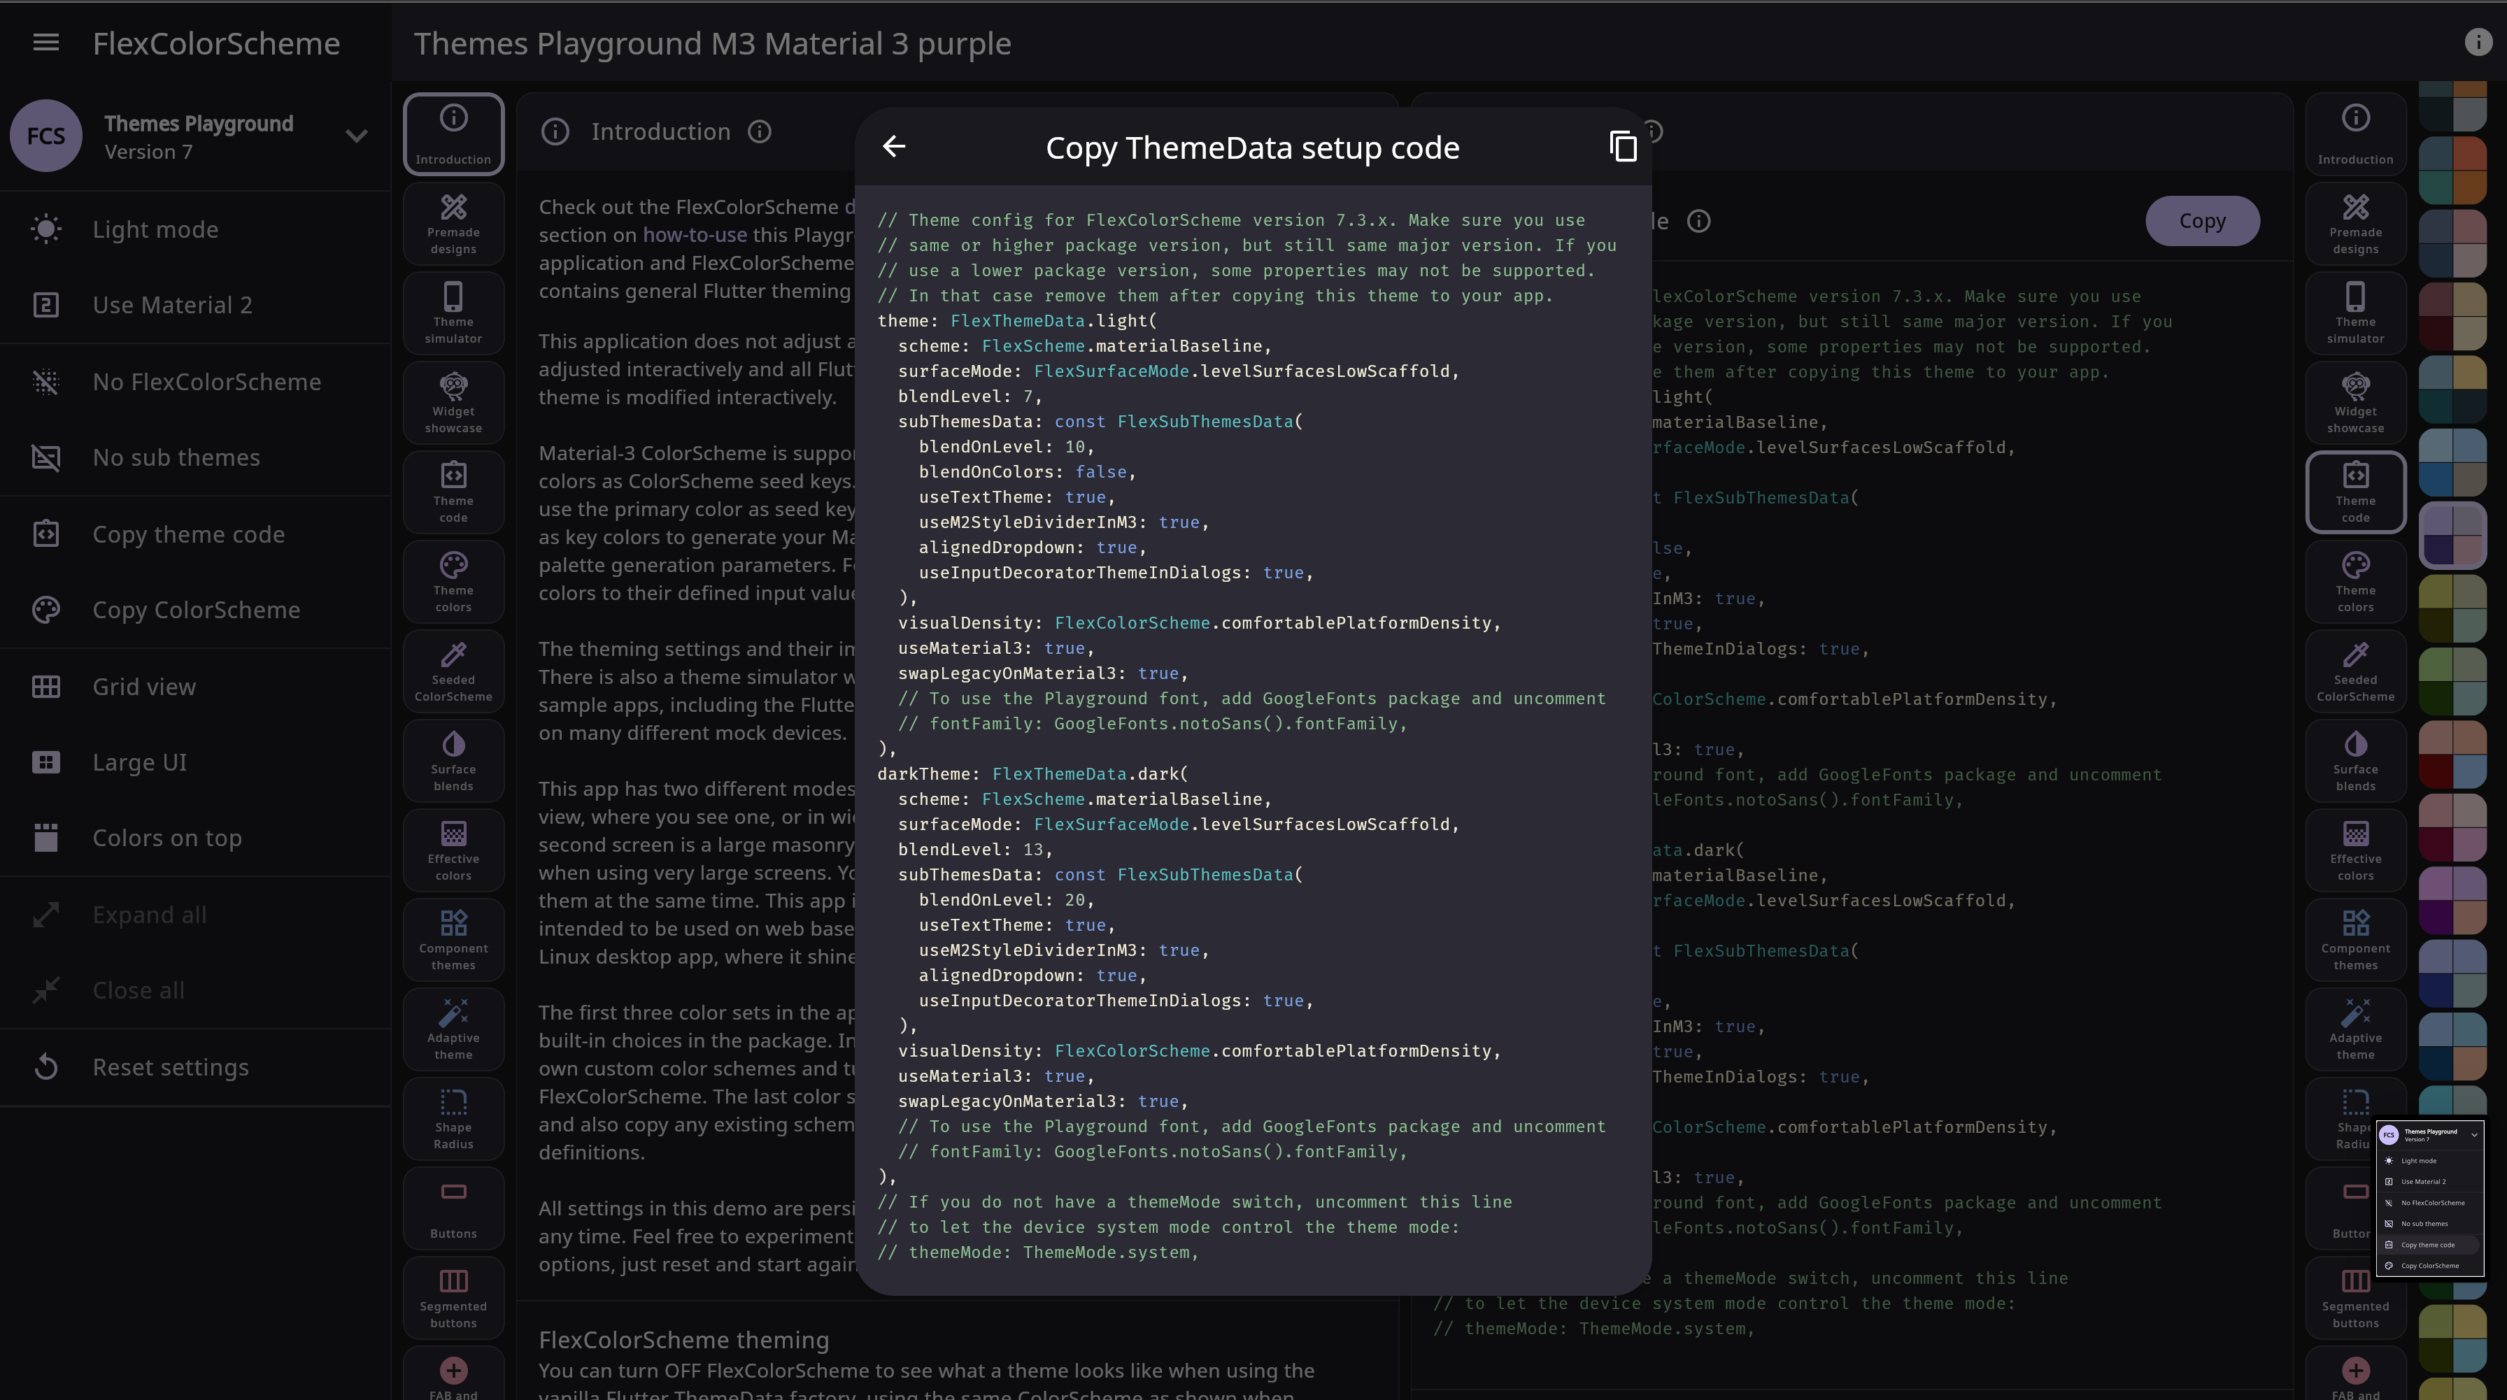Select Grid view from the sidebar

143,686
